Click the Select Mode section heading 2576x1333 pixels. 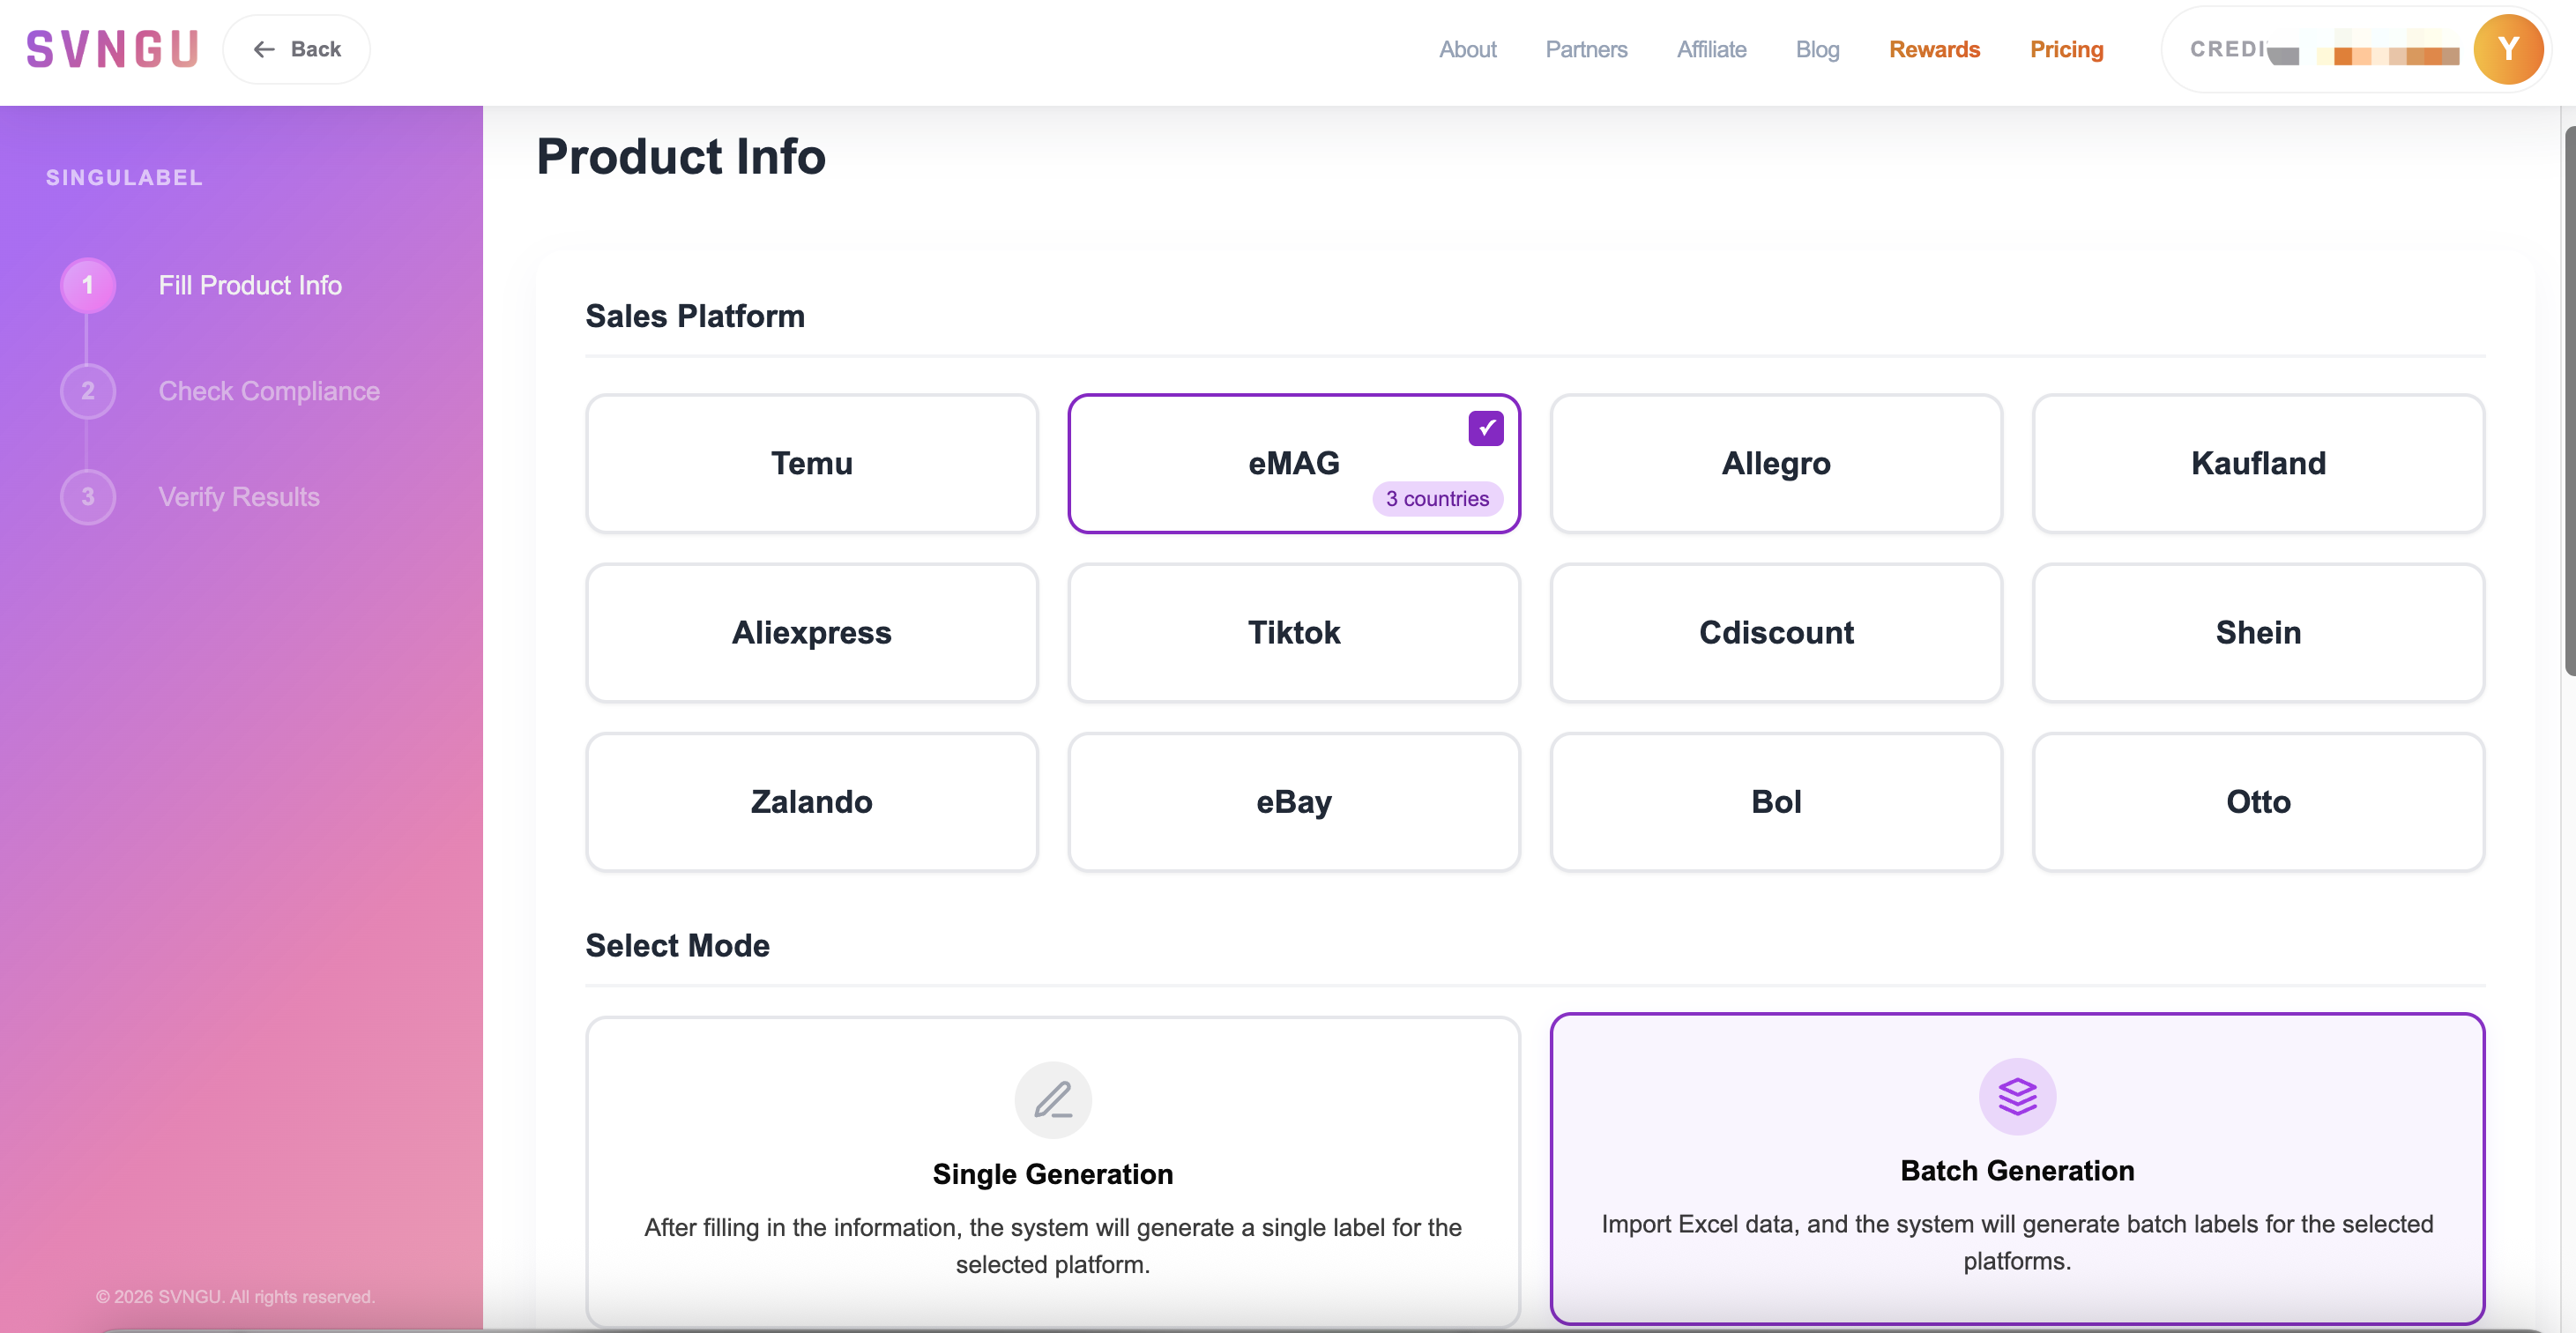click(x=677, y=945)
